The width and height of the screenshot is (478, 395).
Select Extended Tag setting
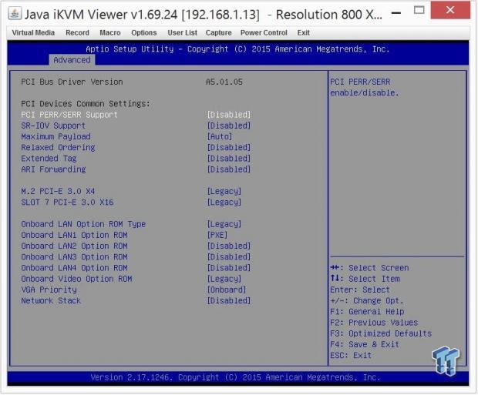tap(49, 159)
